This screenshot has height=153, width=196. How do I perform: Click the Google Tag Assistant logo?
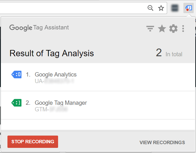[x=39, y=28]
